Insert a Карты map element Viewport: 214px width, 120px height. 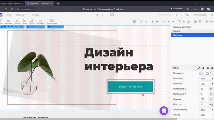[32, 21]
